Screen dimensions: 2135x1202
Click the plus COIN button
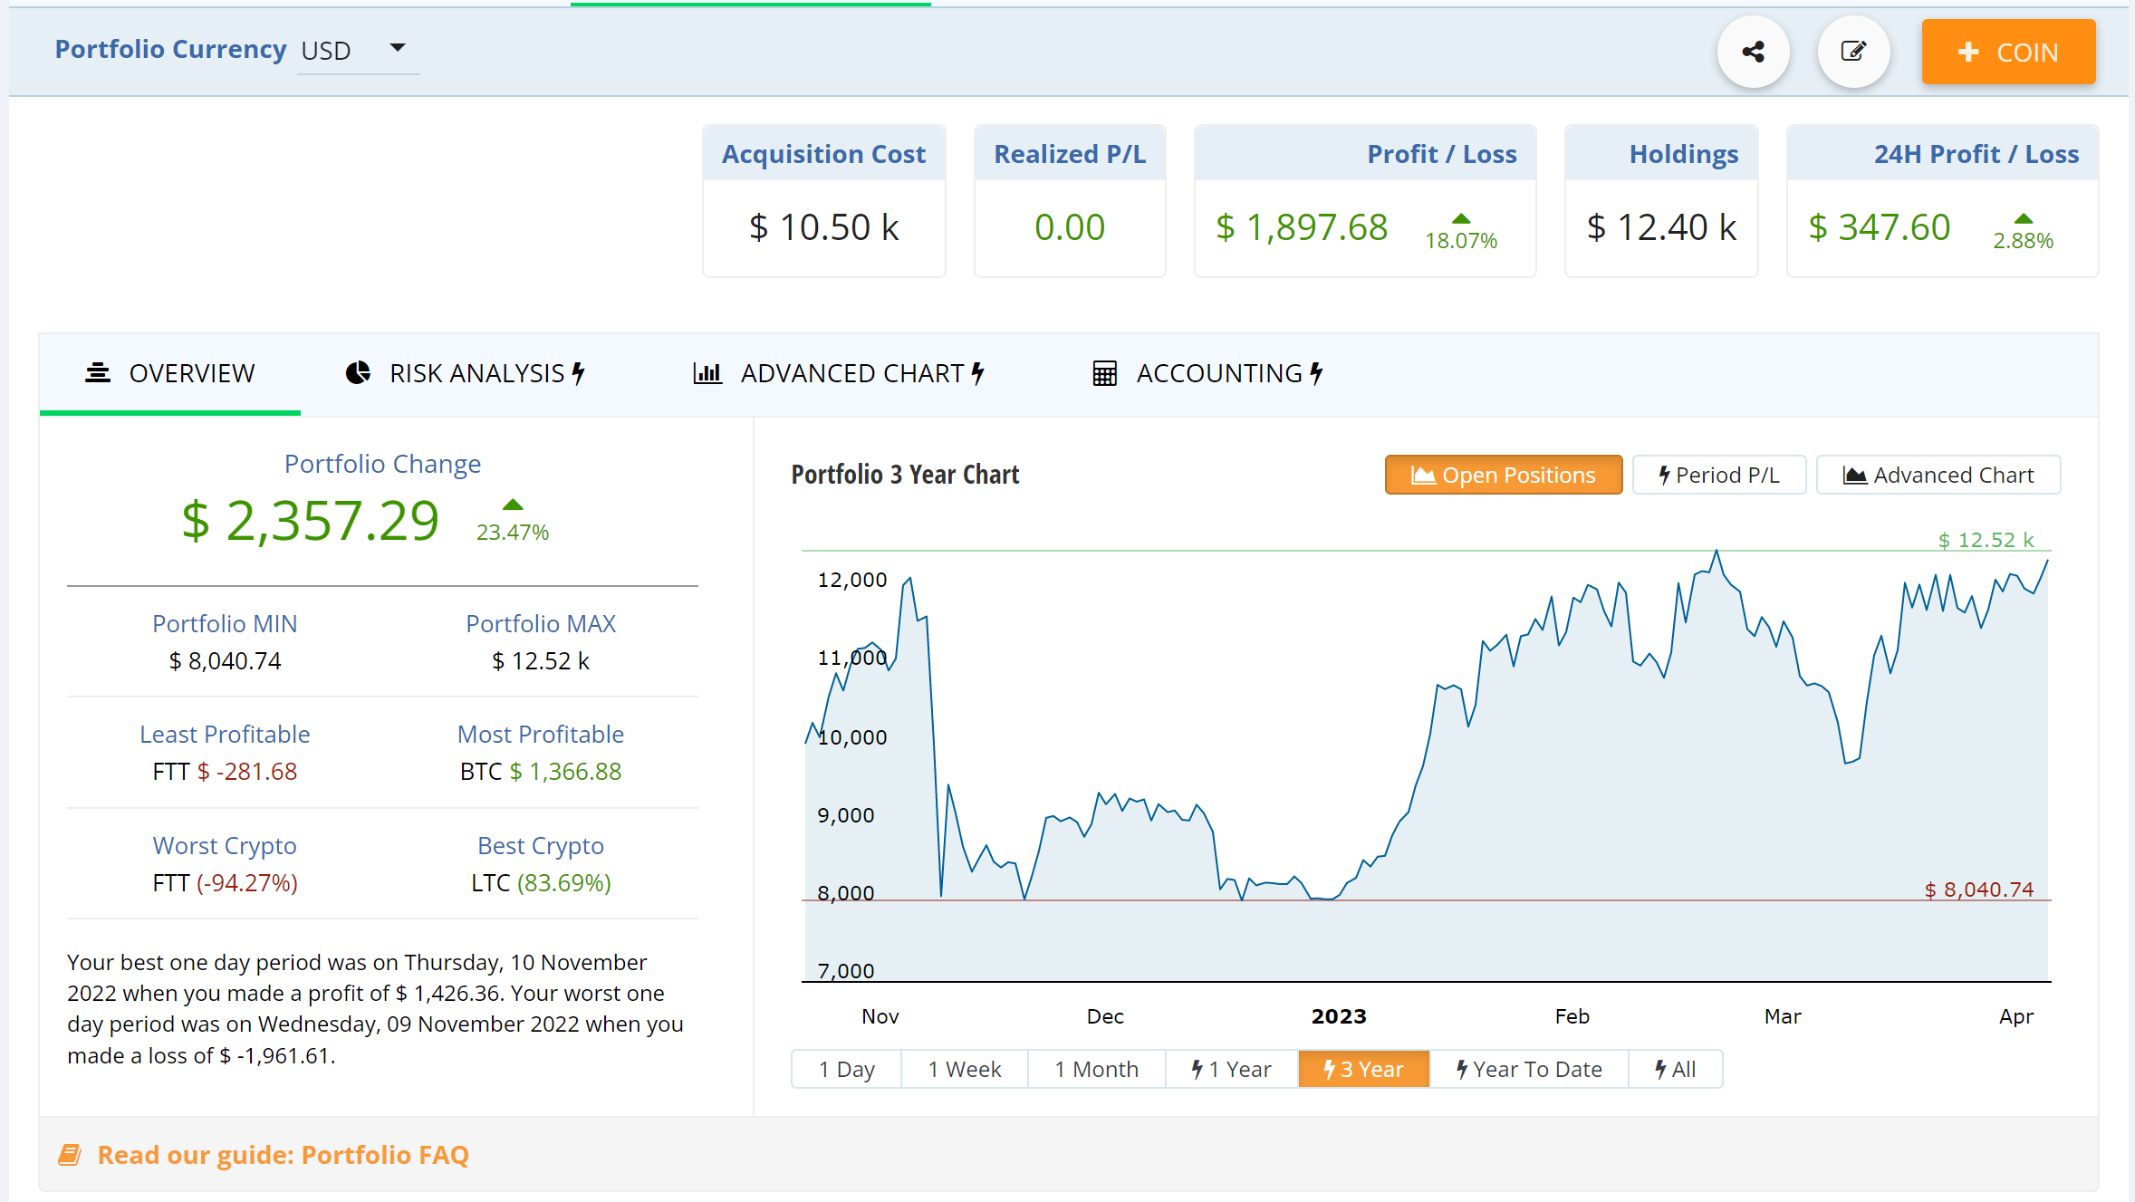point(2008,52)
